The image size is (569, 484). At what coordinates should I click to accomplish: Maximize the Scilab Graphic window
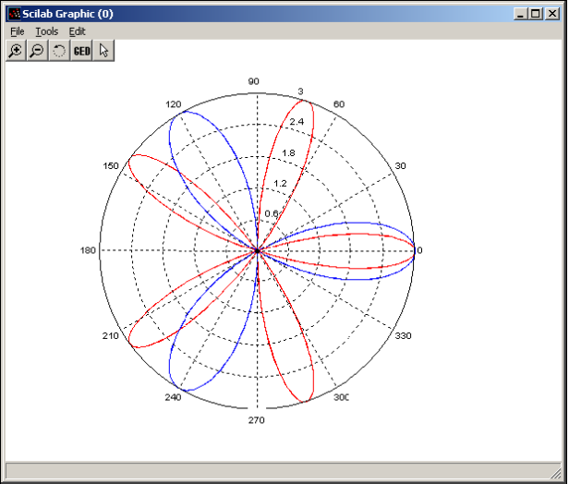click(536, 14)
